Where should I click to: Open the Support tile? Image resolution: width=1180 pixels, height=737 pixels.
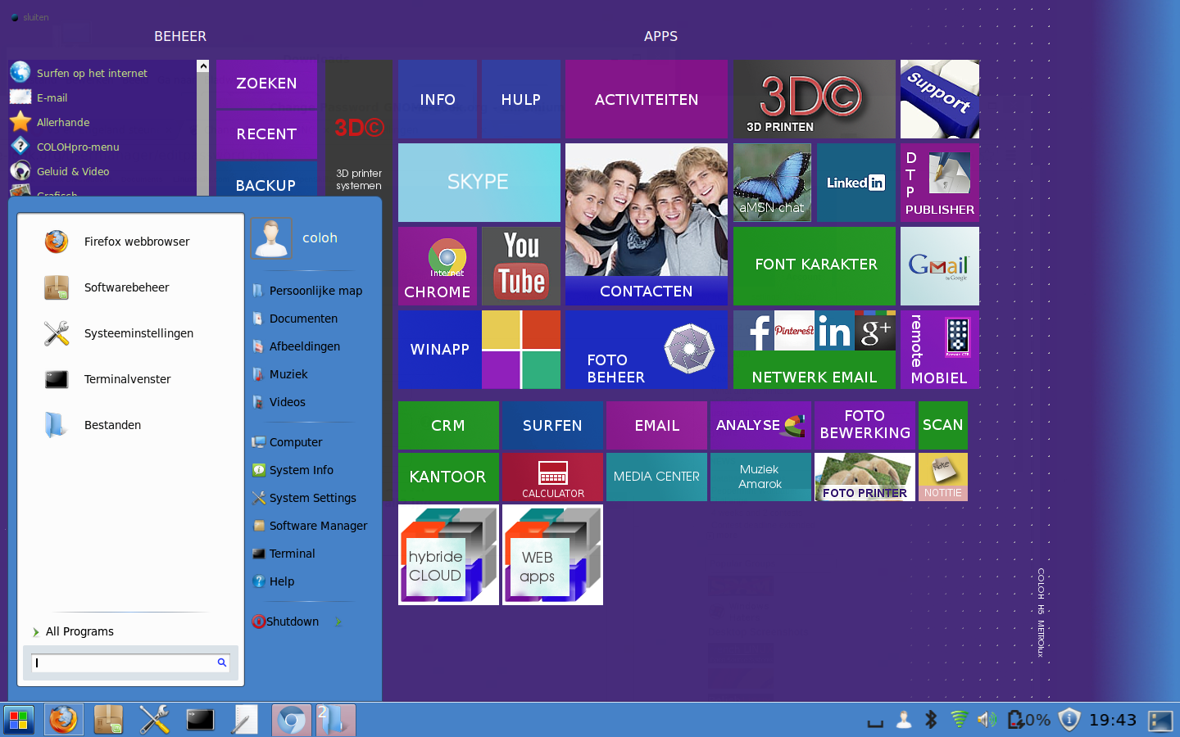(940, 99)
